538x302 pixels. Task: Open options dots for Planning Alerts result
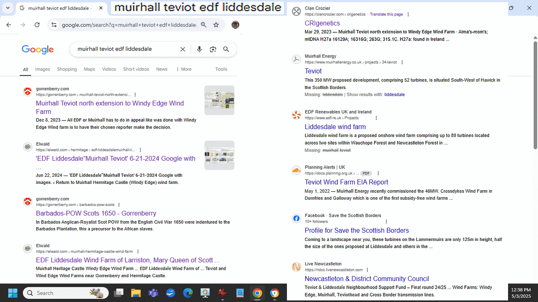(378, 173)
